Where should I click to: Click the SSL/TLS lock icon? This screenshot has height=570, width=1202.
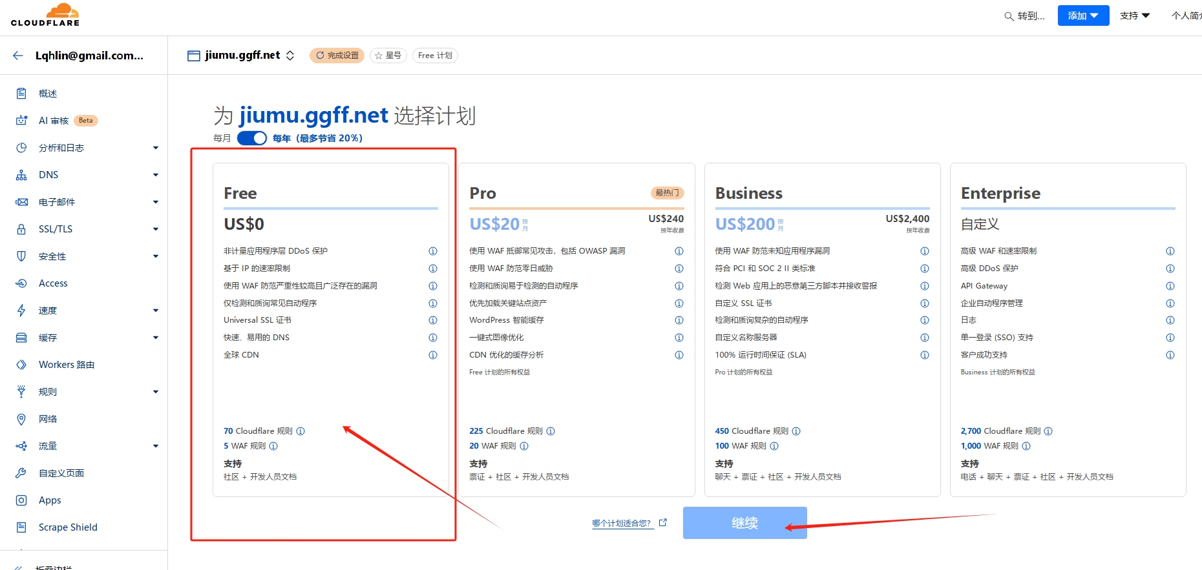tap(21, 229)
